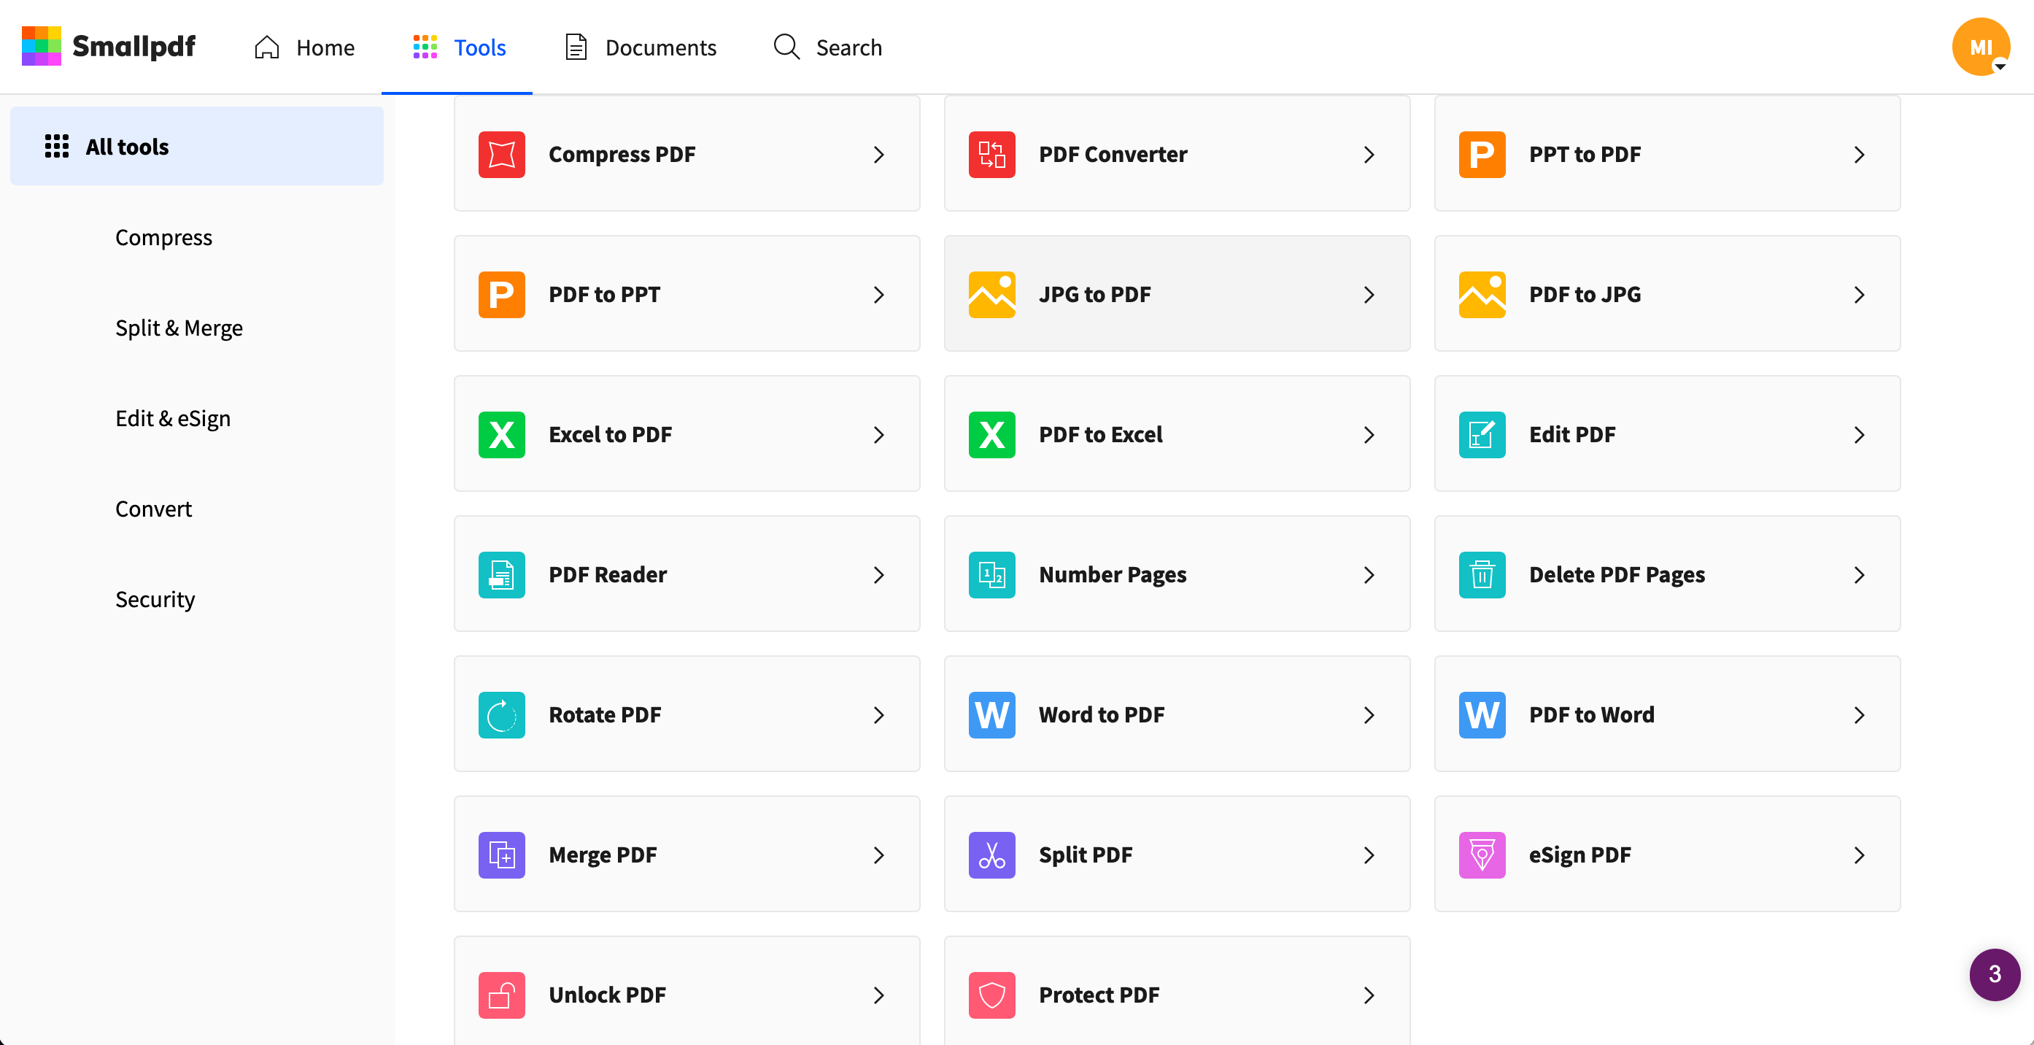The width and height of the screenshot is (2034, 1045).
Task: Click the eSign PDF pen icon
Action: pyautogui.click(x=1482, y=855)
